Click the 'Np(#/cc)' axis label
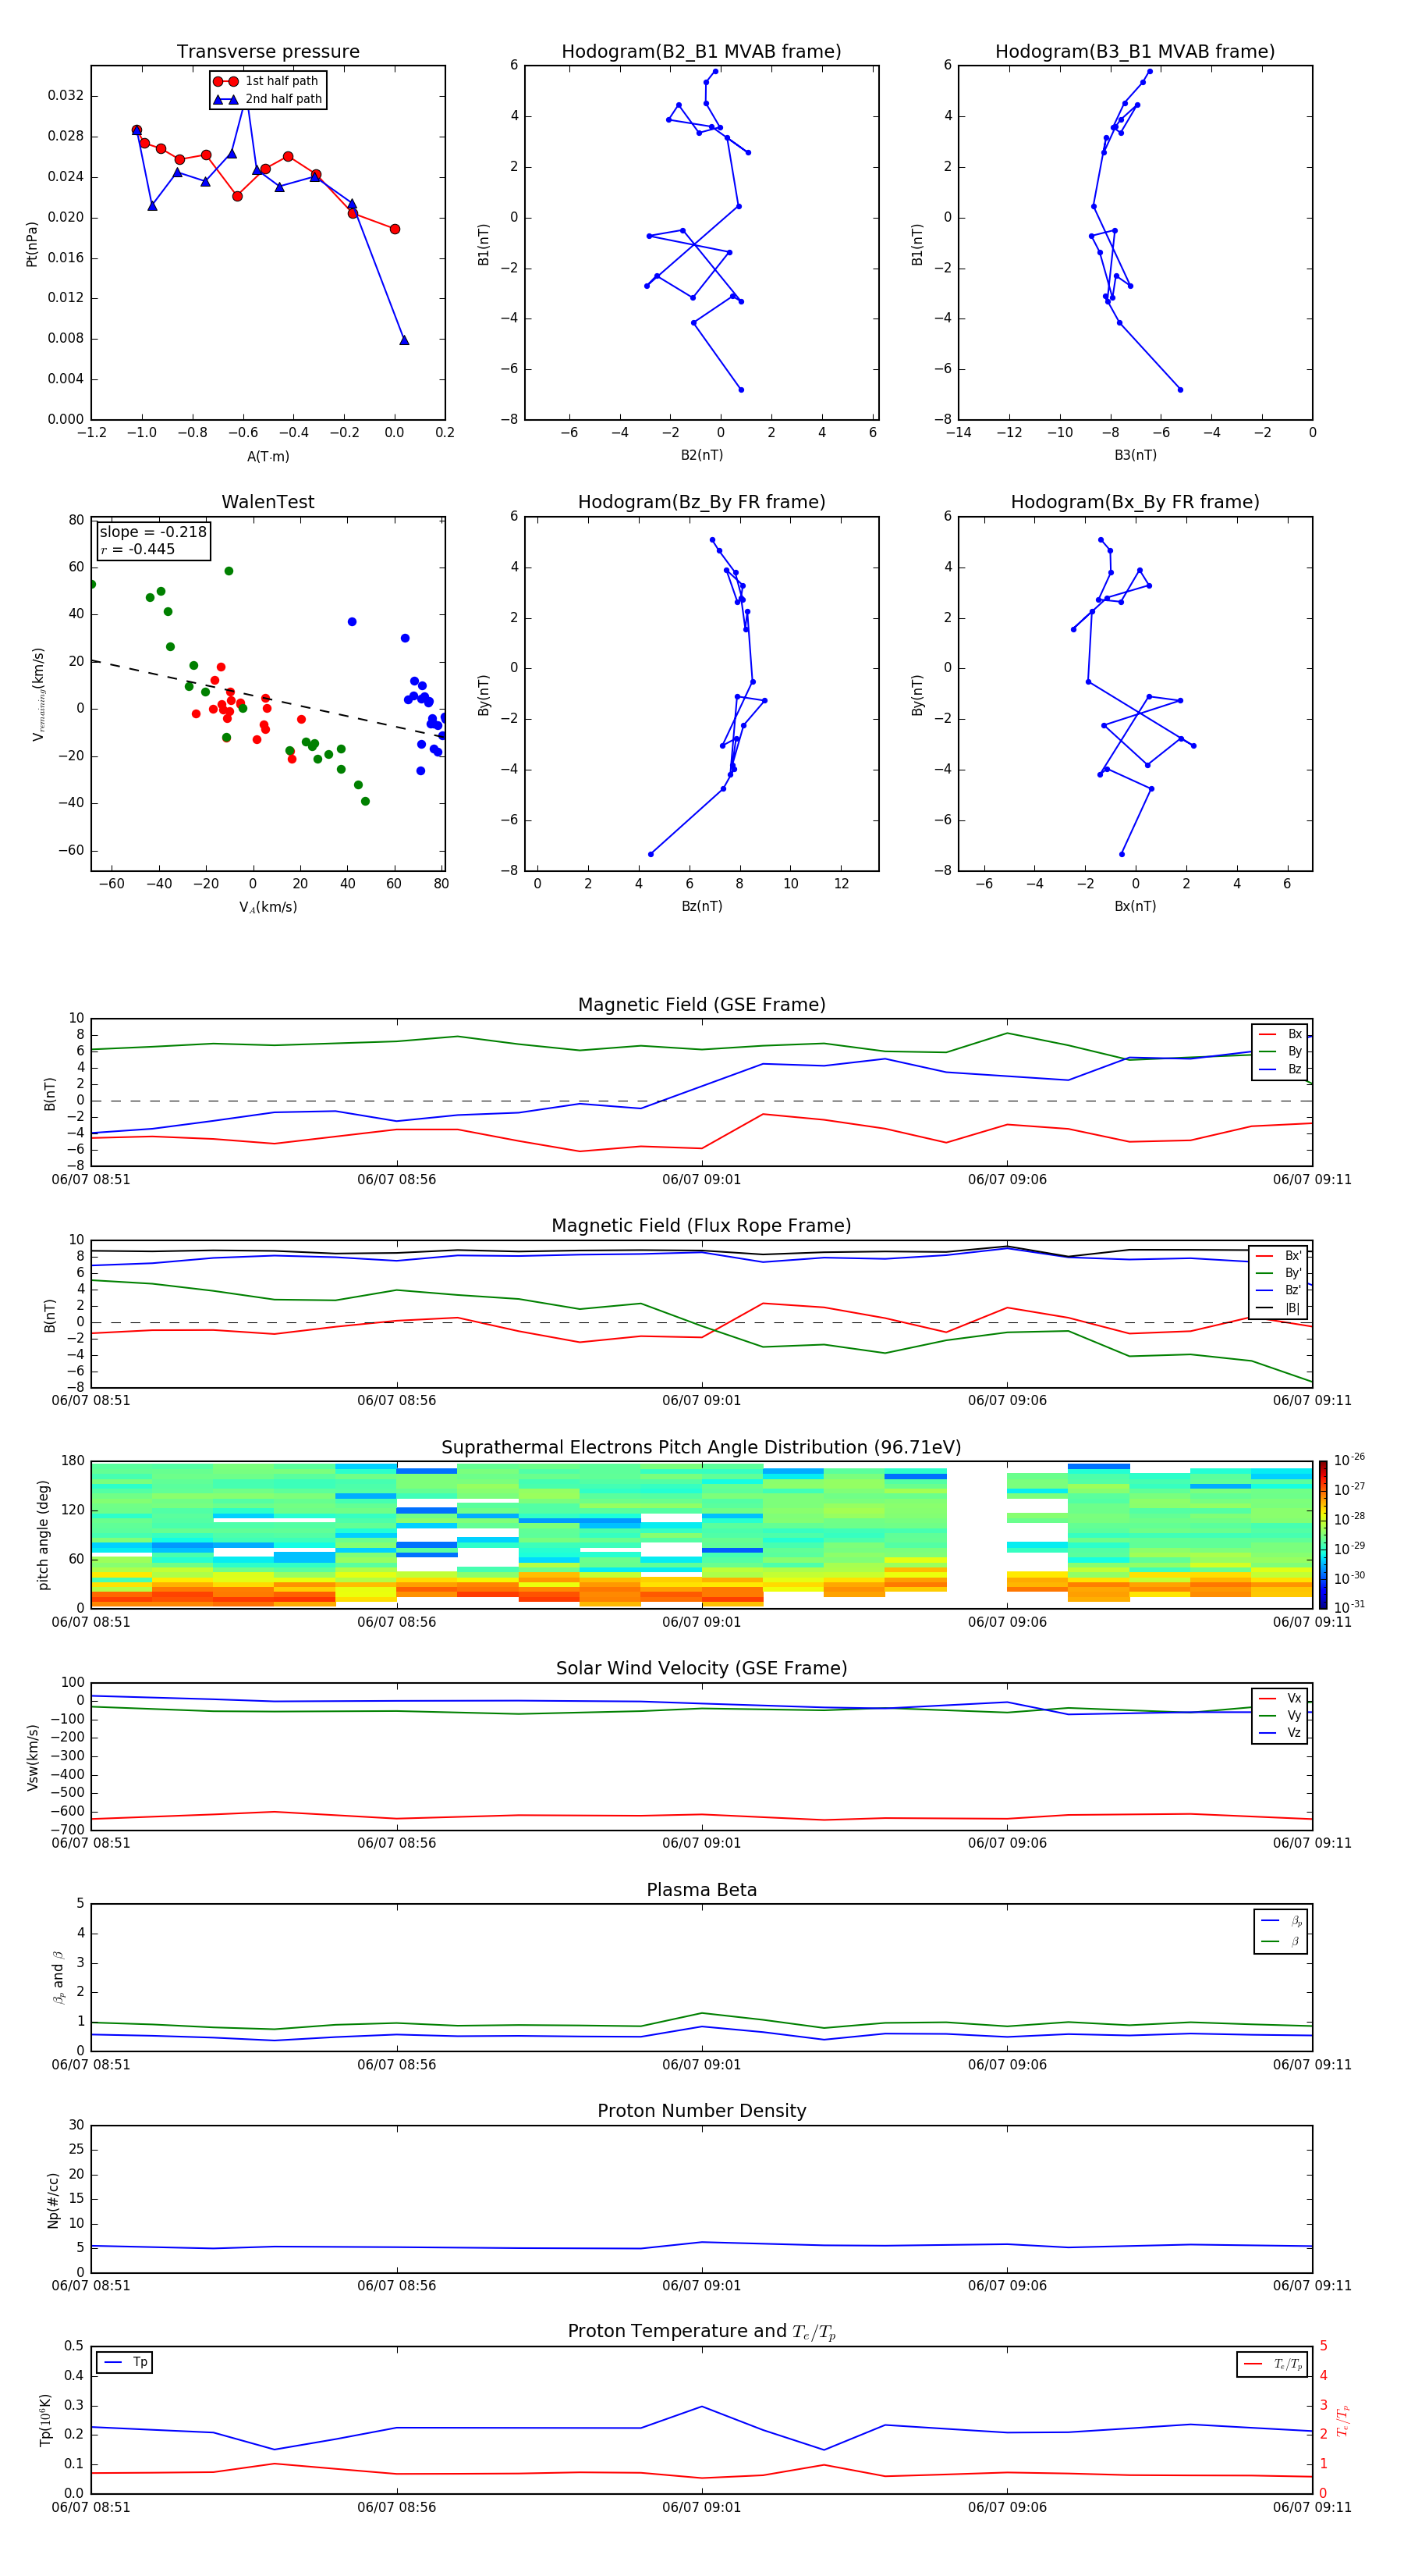This screenshot has width=1404, height=2576. click(x=53, y=2200)
